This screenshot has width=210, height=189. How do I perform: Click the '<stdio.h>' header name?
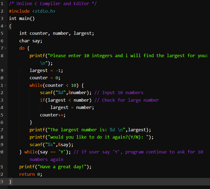pos(44,11)
